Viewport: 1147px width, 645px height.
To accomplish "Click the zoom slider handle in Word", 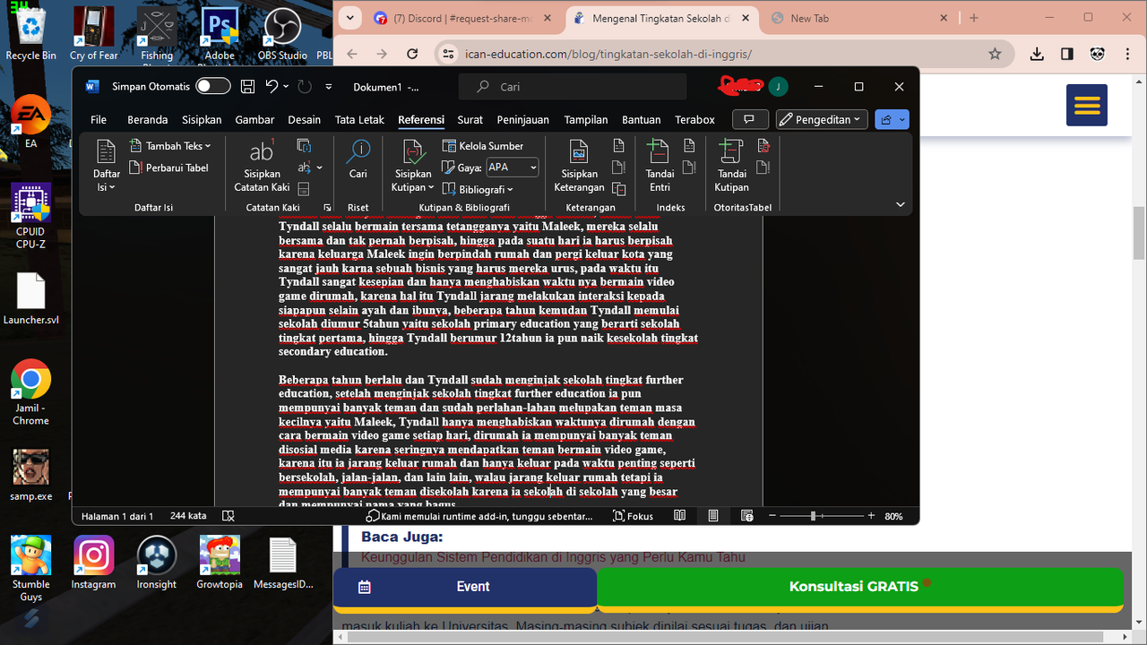I will point(814,516).
